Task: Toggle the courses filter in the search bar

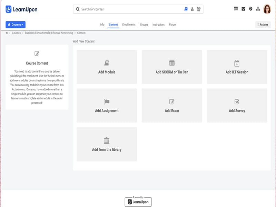Action: [186, 9]
